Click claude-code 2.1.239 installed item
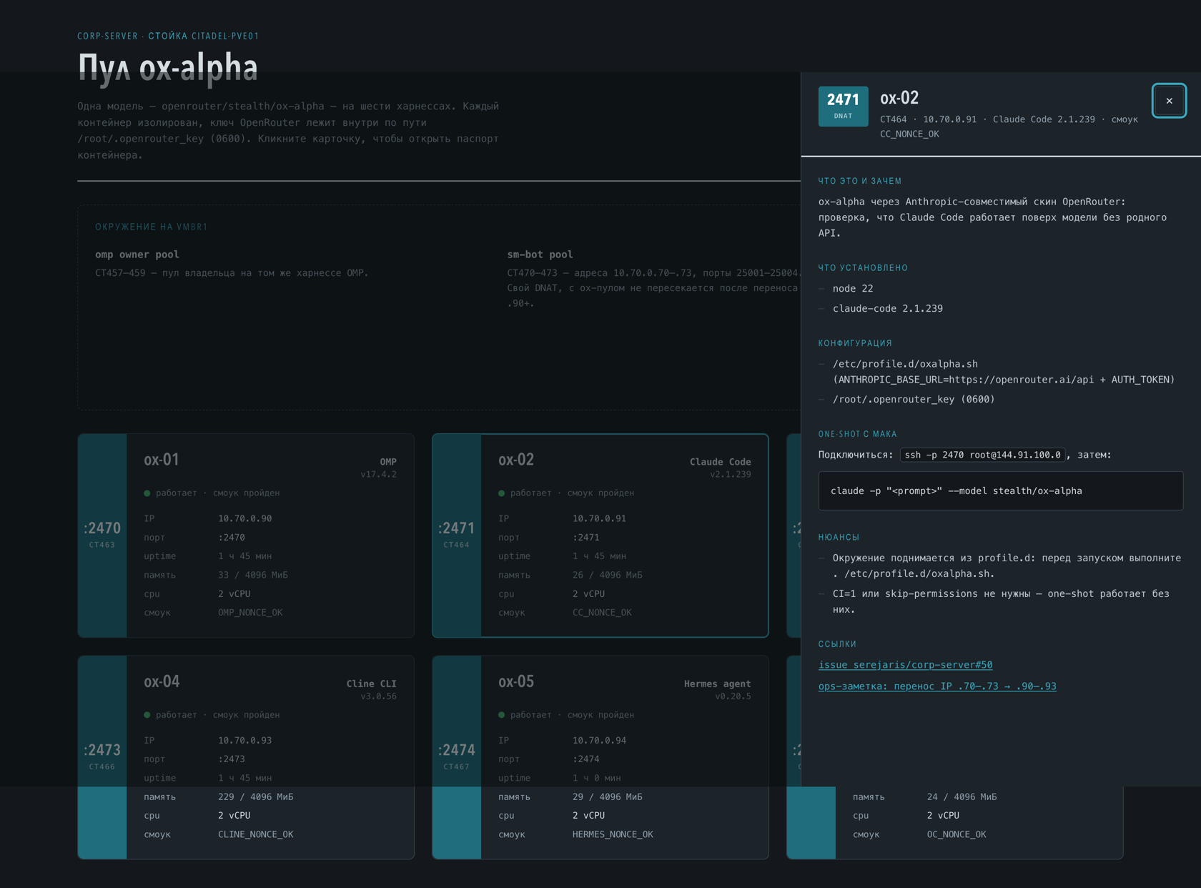This screenshot has height=888, width=1201. [x=888, y=308]
